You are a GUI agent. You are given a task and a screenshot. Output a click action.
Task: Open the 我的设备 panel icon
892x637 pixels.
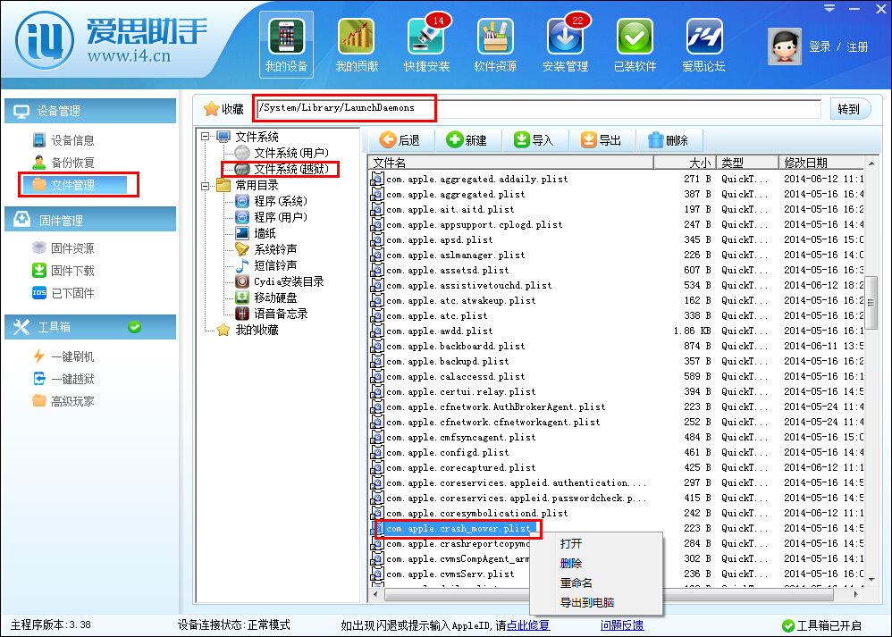coord(285,40)
